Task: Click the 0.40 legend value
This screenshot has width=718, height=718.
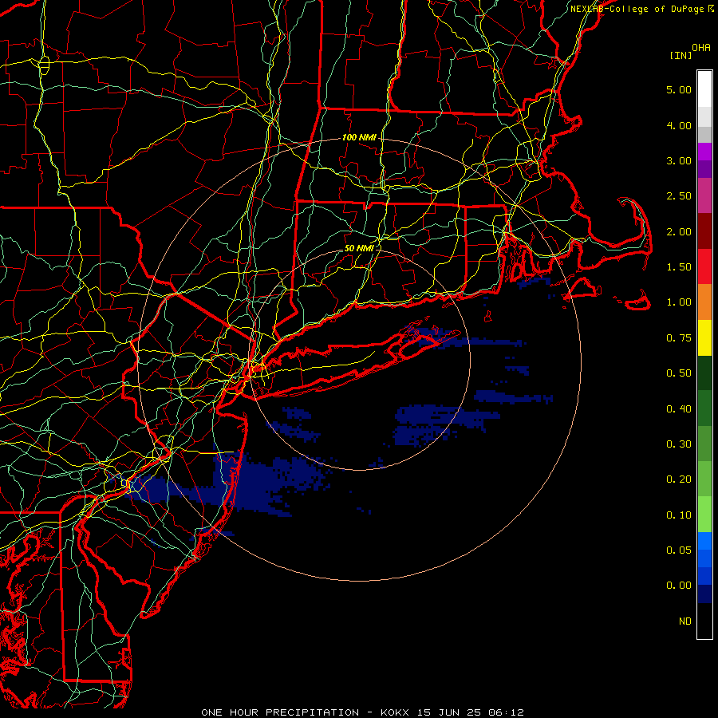Action: [x=679, y=409]
